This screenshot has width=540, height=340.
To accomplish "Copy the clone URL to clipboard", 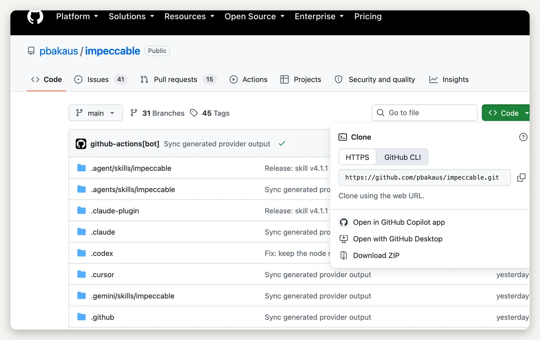I will (521, 177).
